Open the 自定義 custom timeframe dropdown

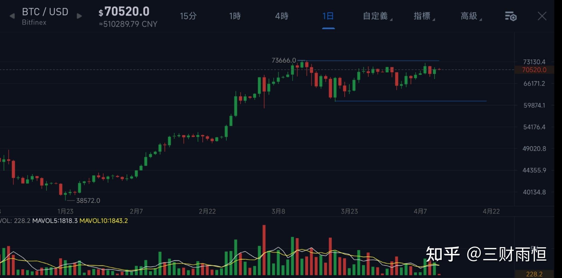tap(376, 16)
